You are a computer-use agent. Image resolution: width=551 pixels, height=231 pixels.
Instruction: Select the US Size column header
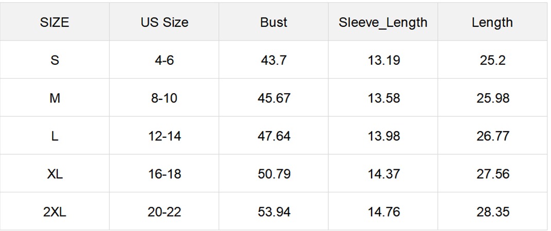pos(164,23)
